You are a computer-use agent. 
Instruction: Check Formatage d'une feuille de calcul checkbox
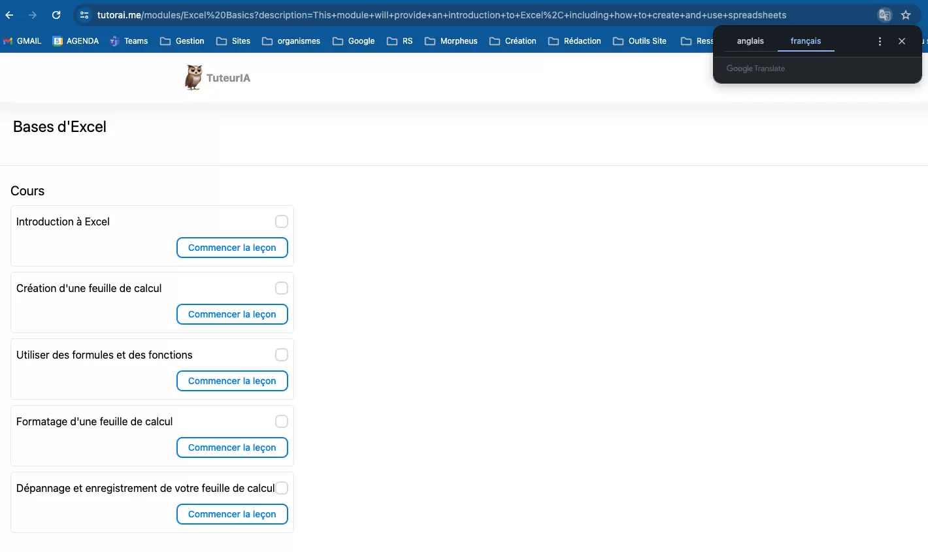click(x=282, y=421)
